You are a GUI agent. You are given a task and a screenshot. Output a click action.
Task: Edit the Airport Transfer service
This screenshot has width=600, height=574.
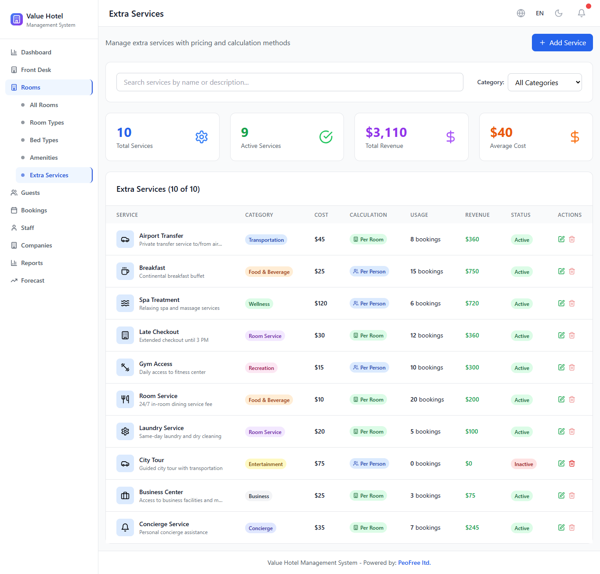coord(561,239)
